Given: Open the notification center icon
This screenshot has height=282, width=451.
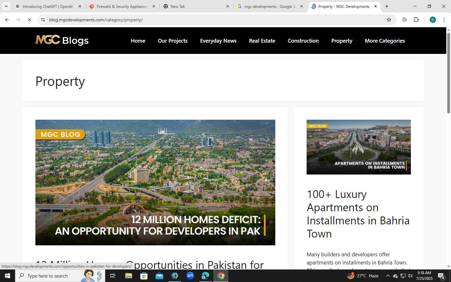Looking at the screenshot, I should pos(441,276).
